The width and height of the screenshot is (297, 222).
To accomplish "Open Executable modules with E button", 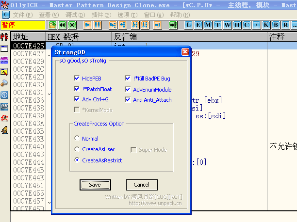I will pos(198,25).
